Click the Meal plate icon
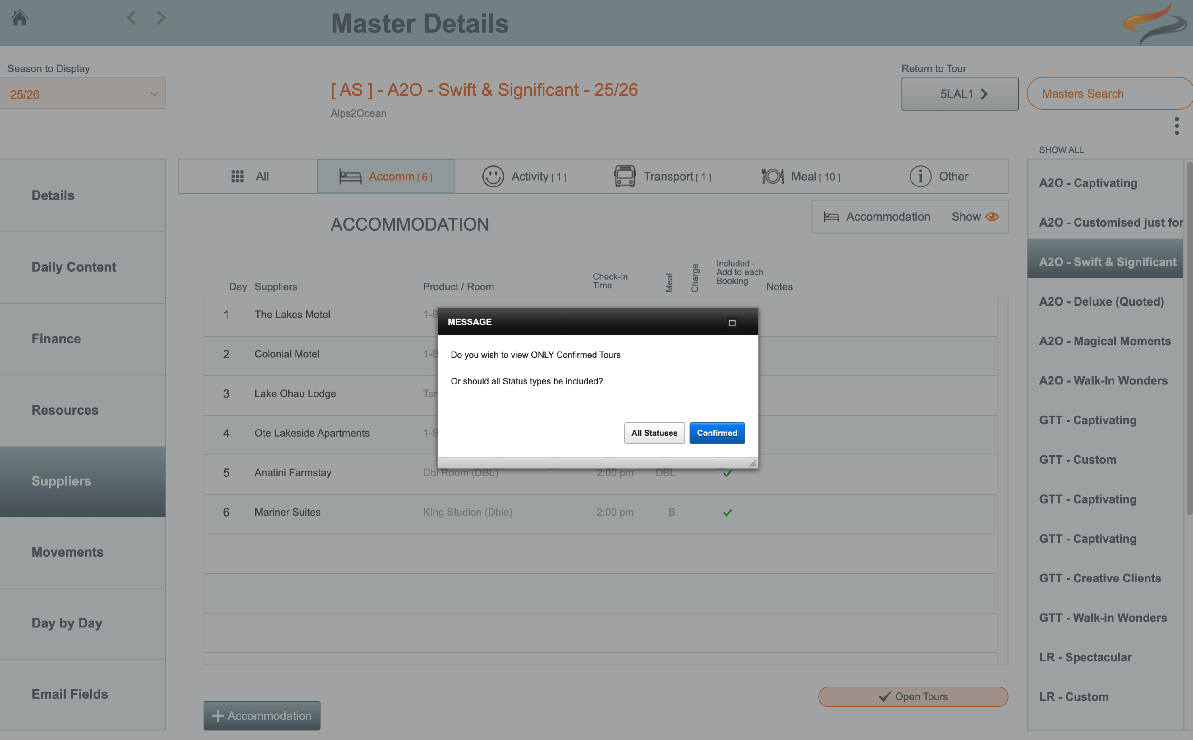This screenshot has width=1193, height=740. [772, 176]
